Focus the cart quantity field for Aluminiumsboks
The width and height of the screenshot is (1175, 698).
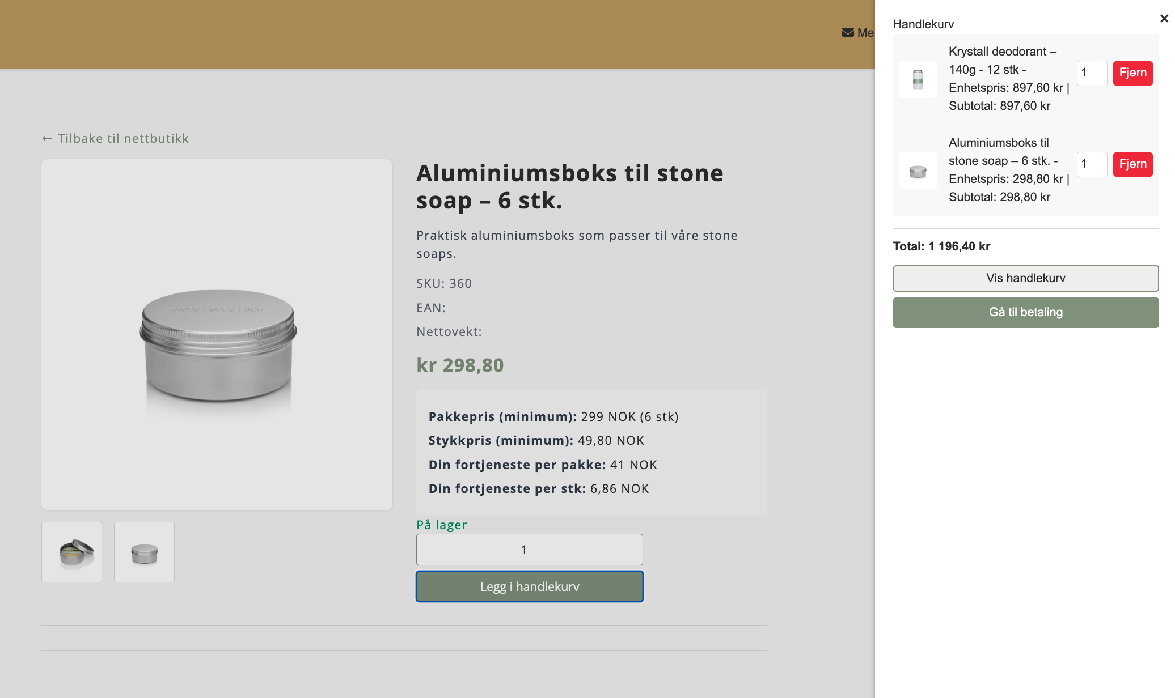tap(1091, 164)
